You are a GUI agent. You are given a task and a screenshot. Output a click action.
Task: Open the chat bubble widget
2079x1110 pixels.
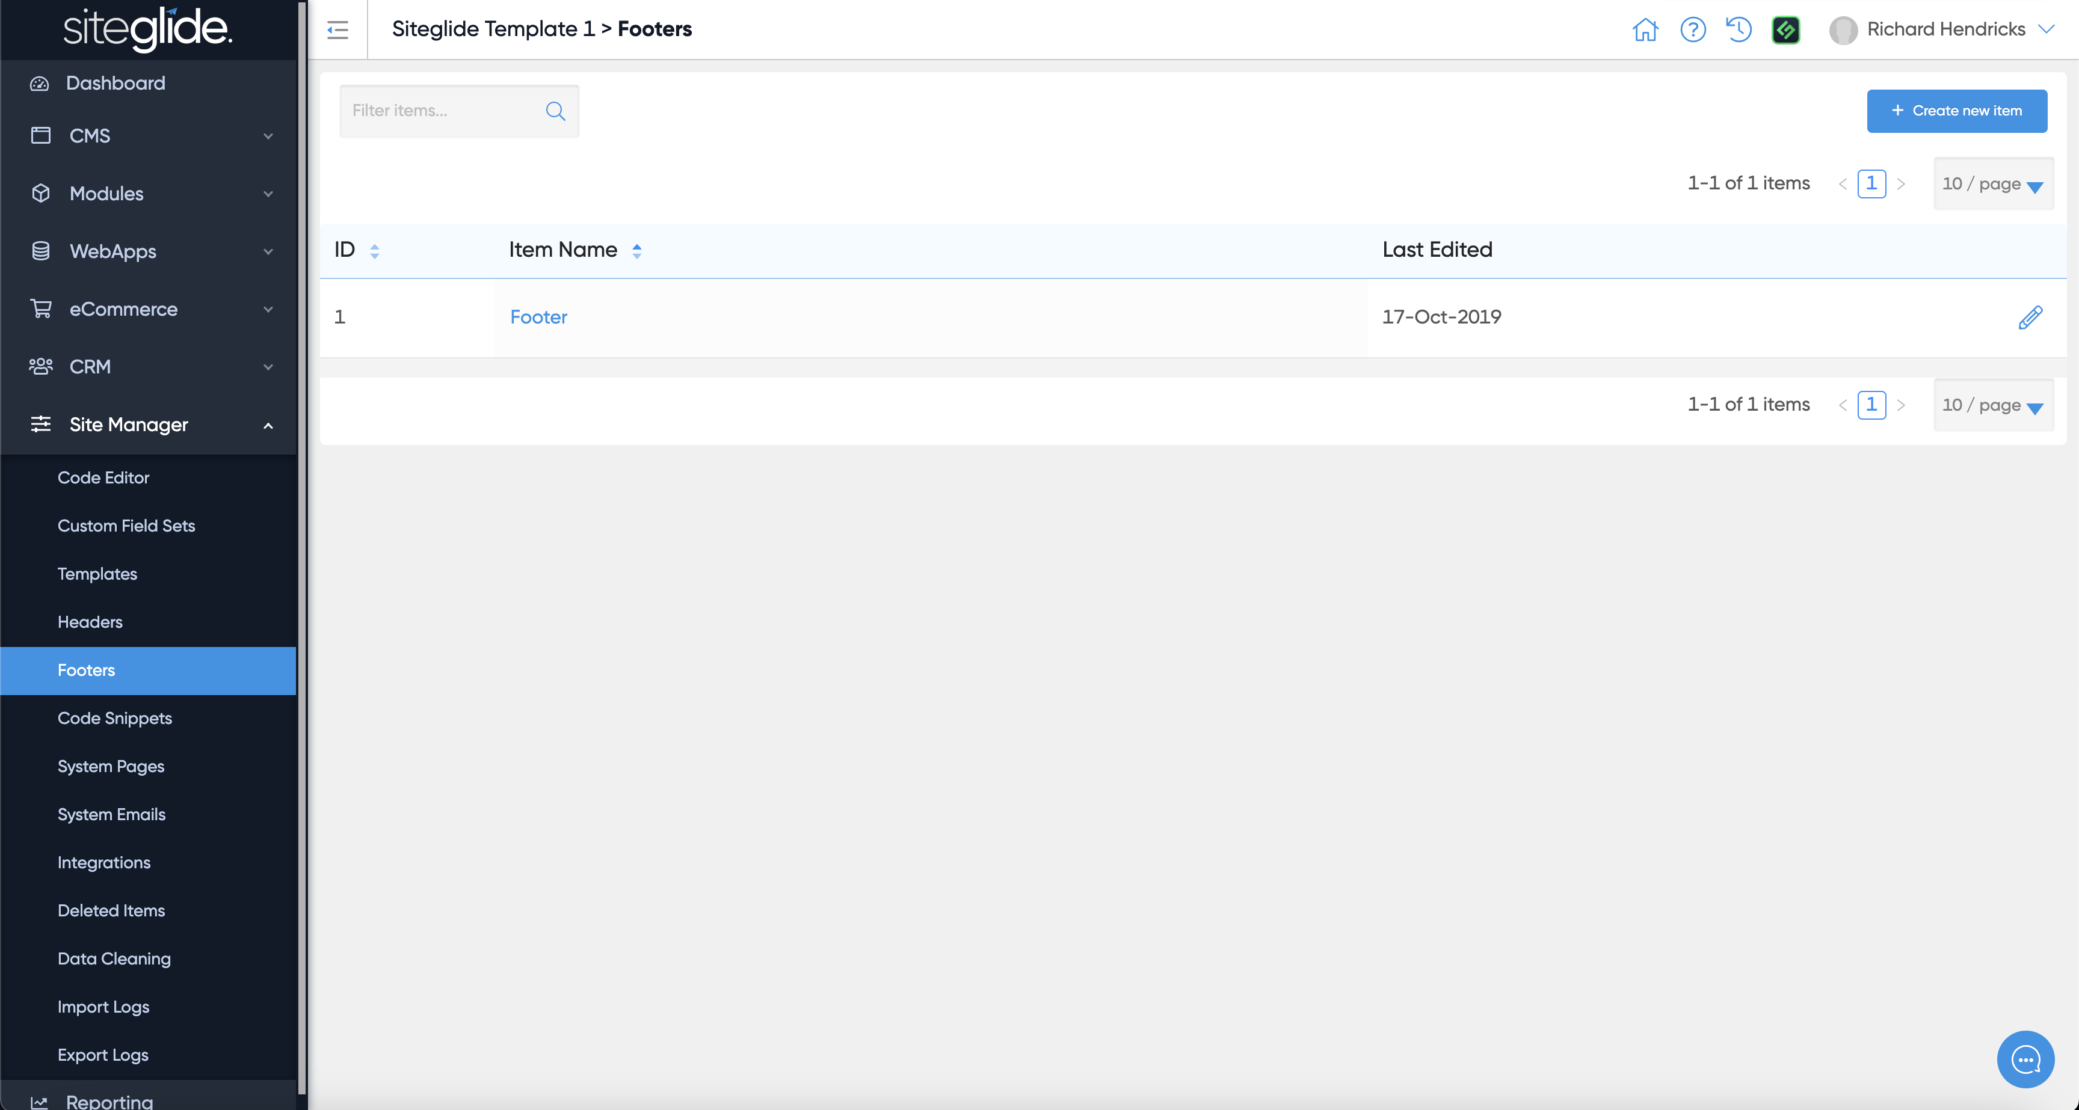click(x=2025, y=1059)
